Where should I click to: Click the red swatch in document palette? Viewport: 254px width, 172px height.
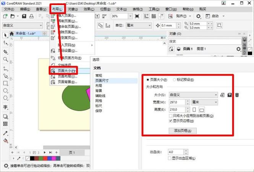pos(45,158)
